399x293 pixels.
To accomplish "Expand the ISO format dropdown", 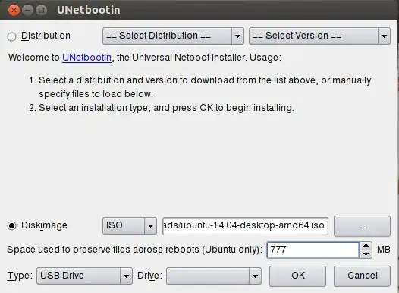I will coord(130,225).
